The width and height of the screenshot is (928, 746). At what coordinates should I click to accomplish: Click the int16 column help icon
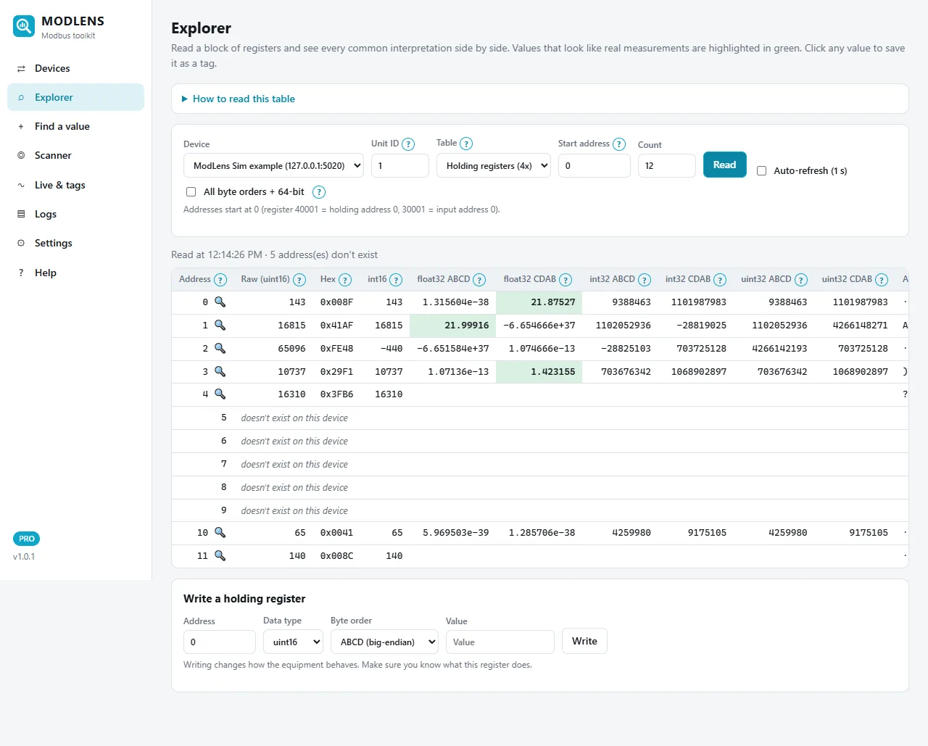click(396, 280)
